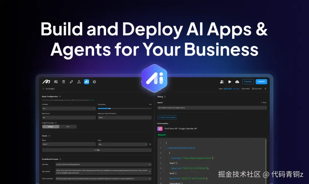
Task: Go back using arrow beside AI-Config-1
Action: click(43, 89)
